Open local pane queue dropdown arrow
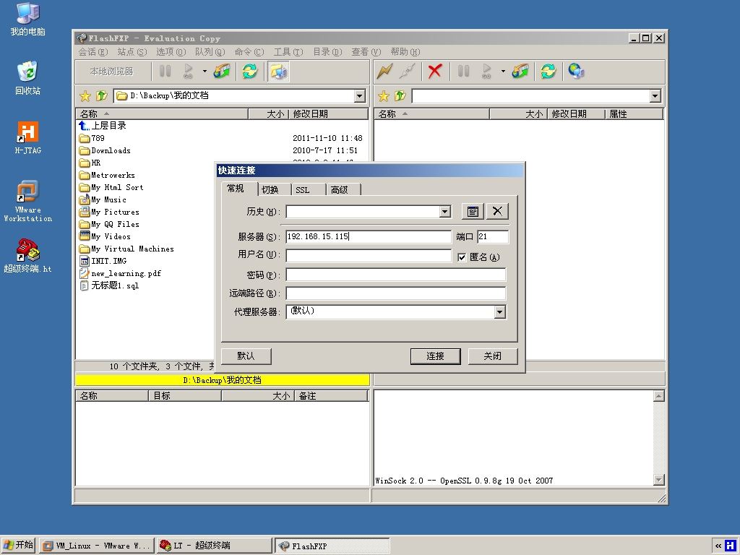This screenshot has width=740, height=555. pyautogui.click(x=205, y=72)
